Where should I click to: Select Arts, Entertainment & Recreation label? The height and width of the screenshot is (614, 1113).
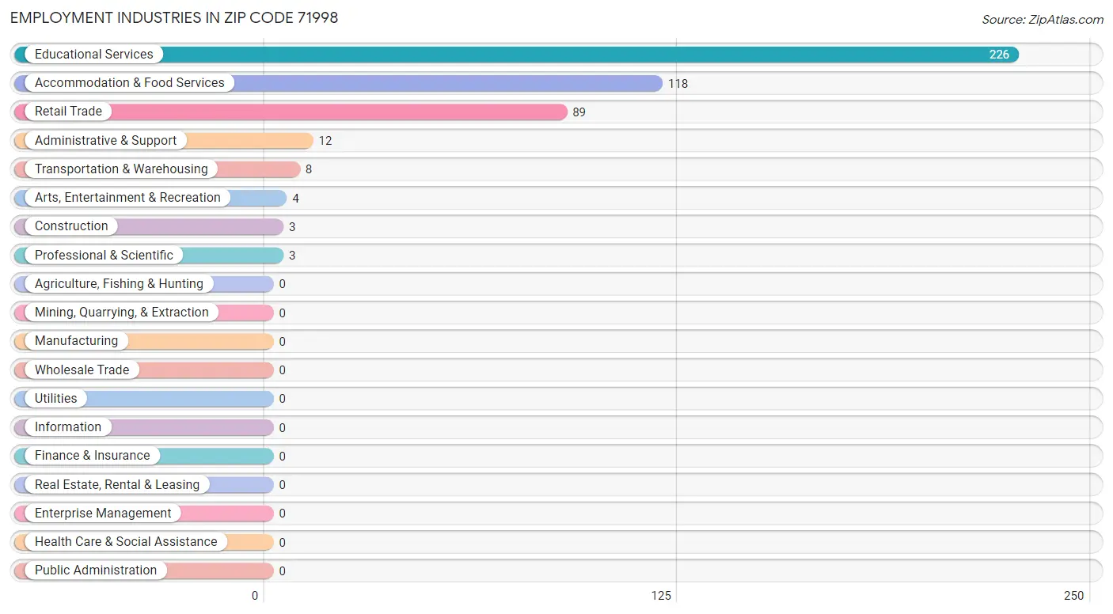[x=127, y=198]
